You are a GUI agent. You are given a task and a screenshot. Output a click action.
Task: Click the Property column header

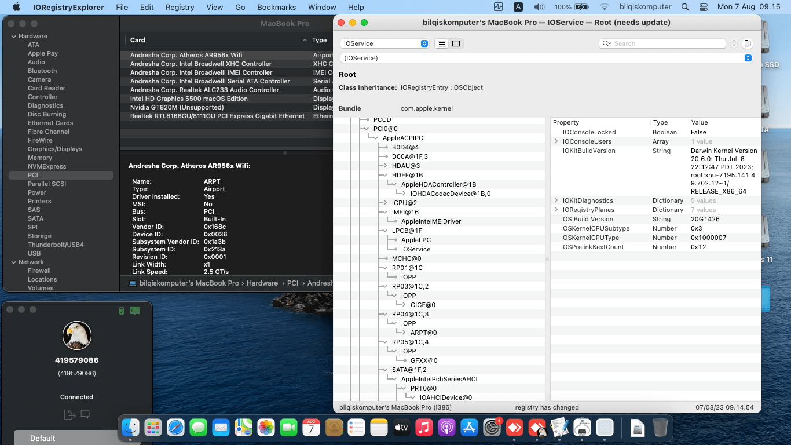(x=600, y=122)
